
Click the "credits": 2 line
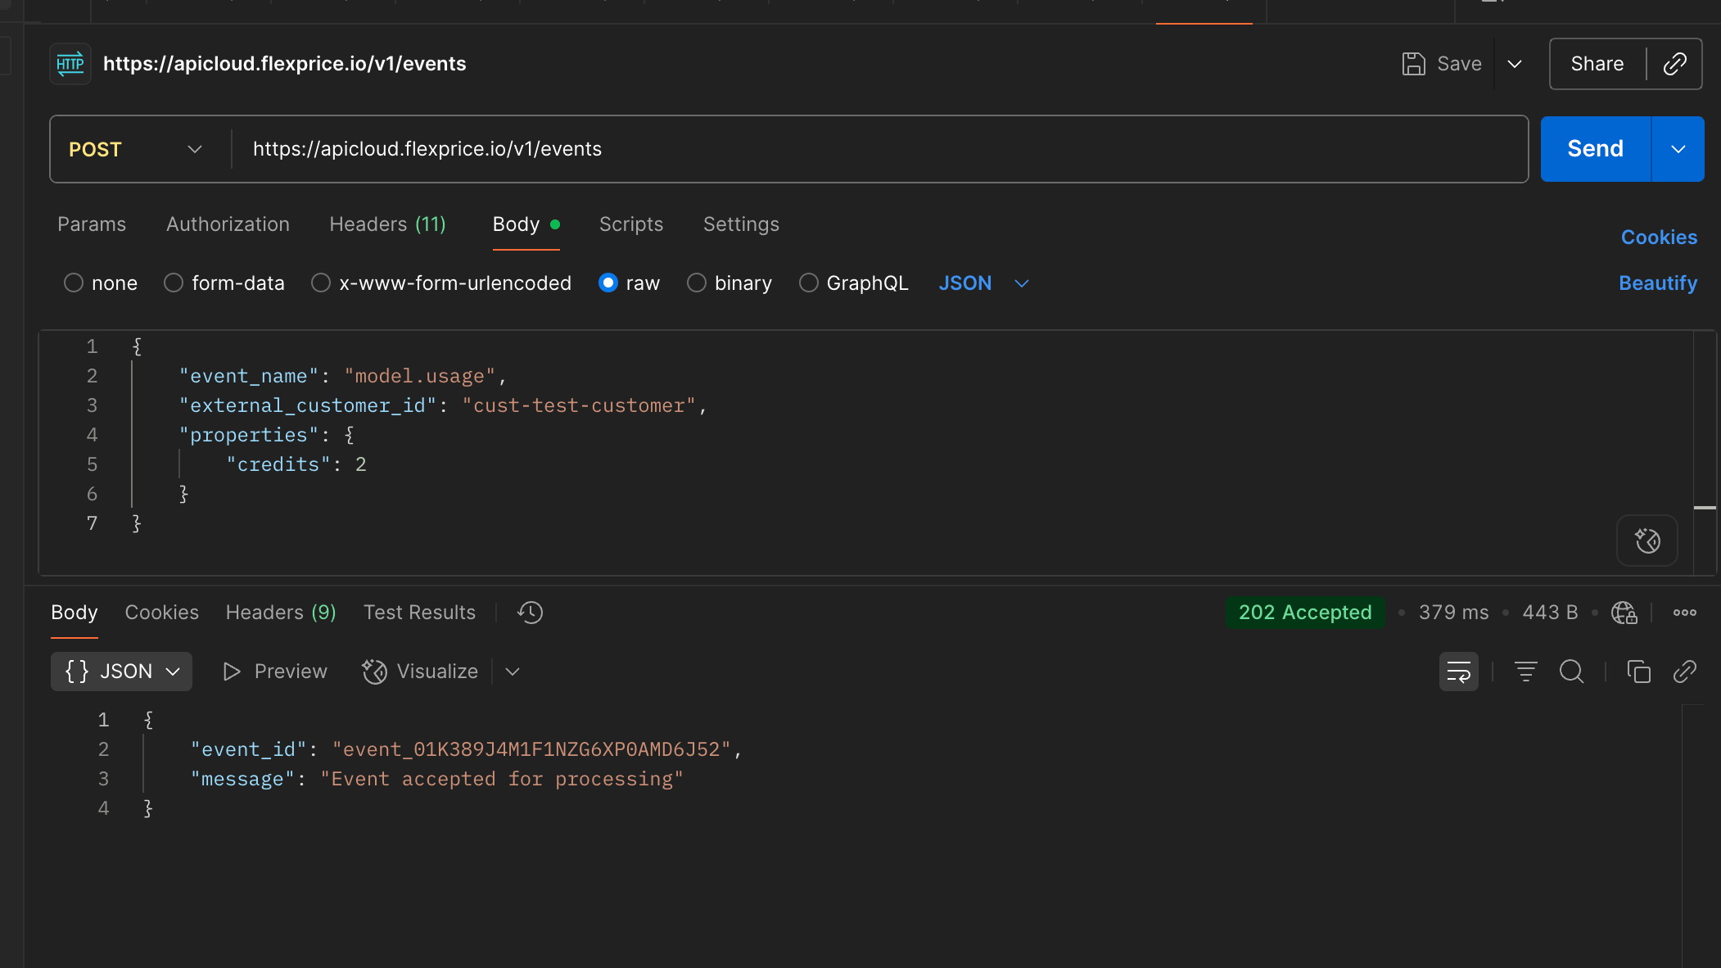[296, 464]
